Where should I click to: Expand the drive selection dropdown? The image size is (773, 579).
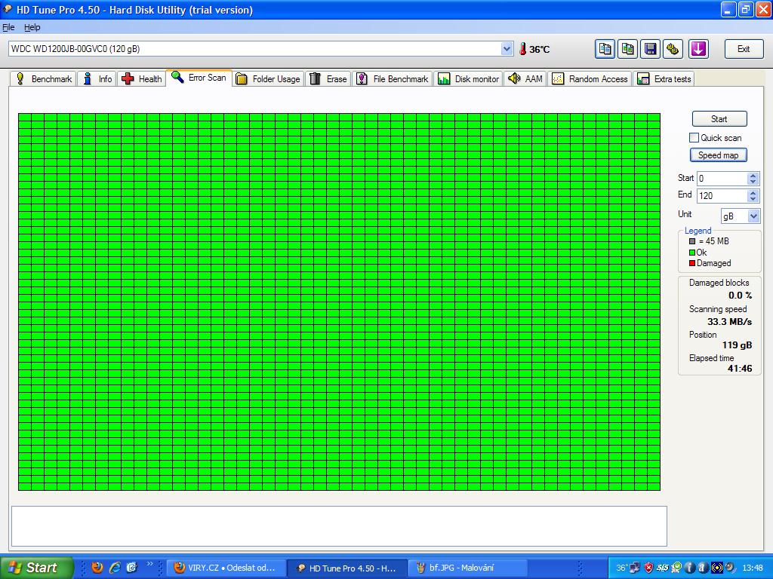point(507,49)
